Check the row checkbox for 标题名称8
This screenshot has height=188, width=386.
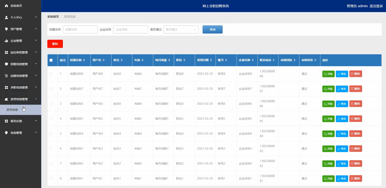(51, 74)
